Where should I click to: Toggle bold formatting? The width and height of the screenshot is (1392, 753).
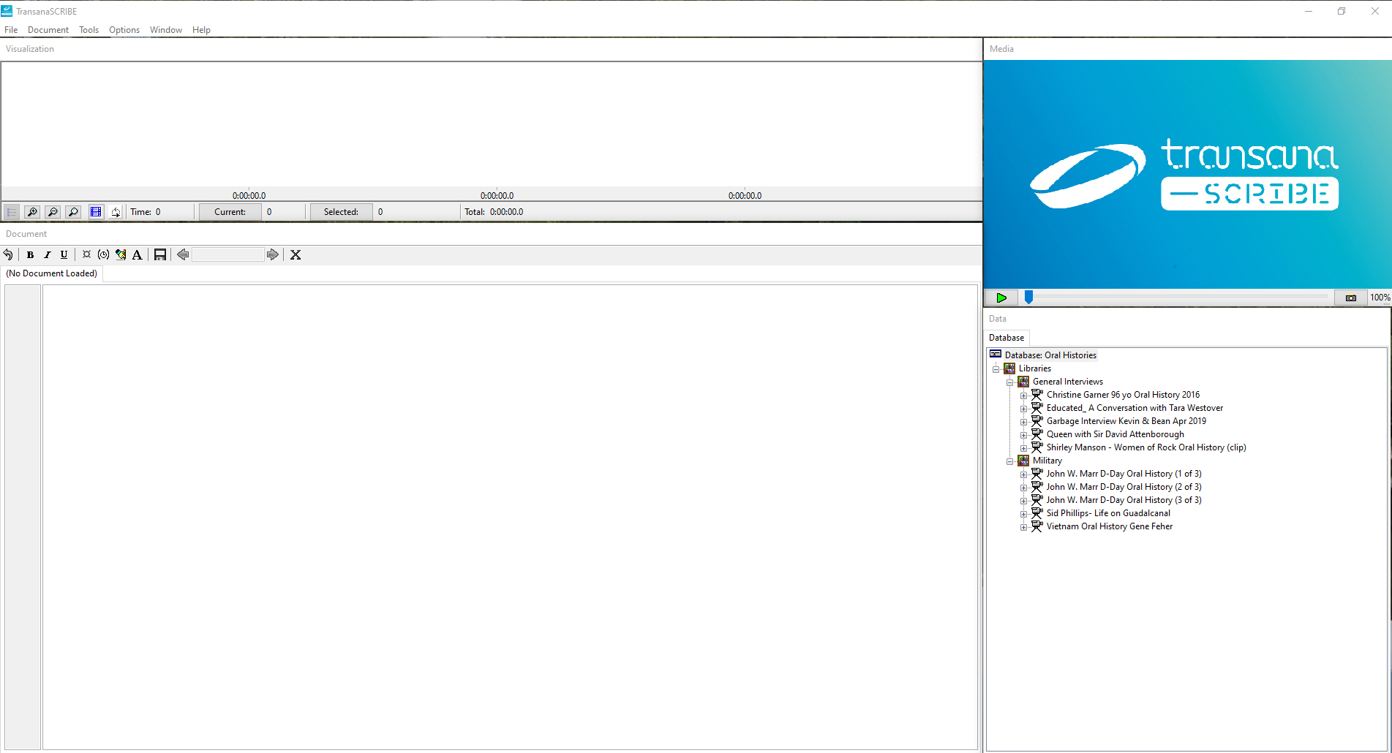pyautogui.click(x=30, y=254)
